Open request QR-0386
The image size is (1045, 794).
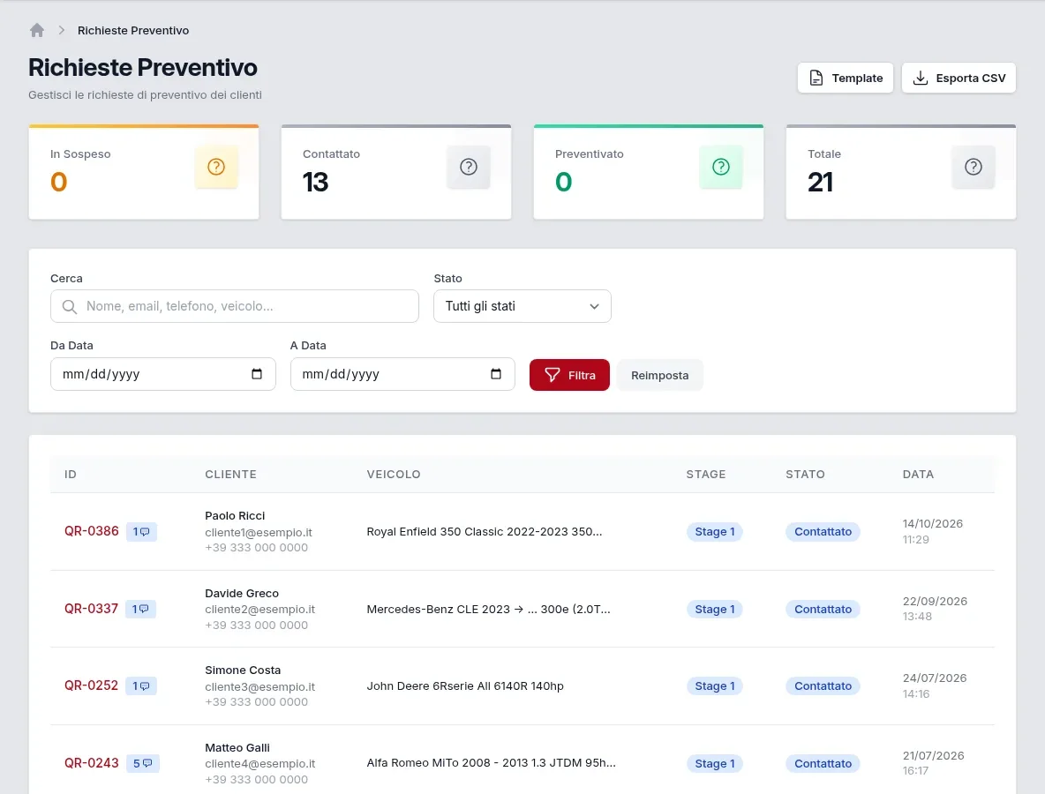(91, 531)
